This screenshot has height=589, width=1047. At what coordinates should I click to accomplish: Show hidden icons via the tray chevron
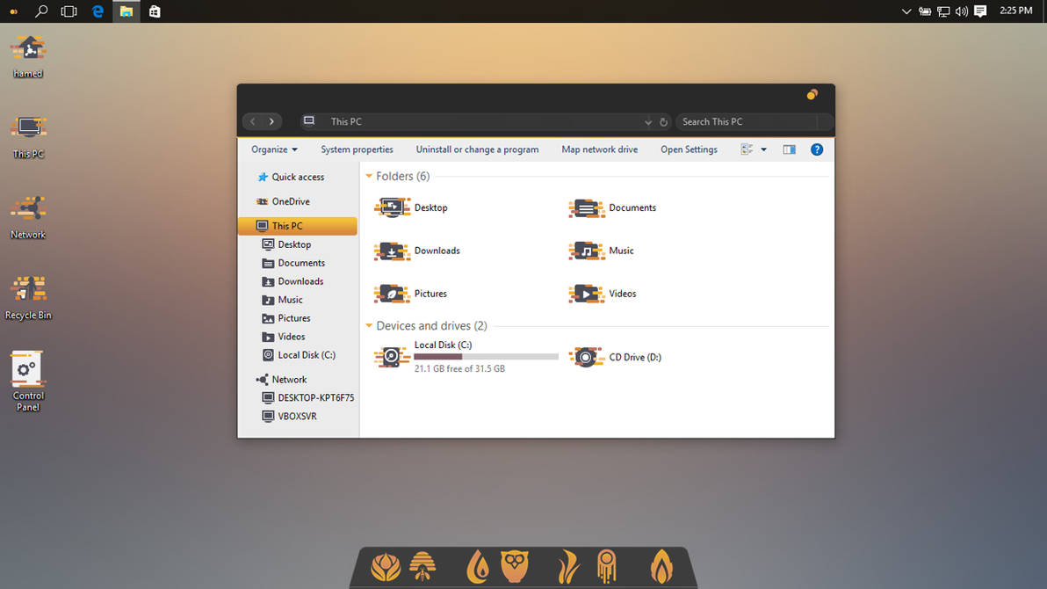tap(906, 11)
